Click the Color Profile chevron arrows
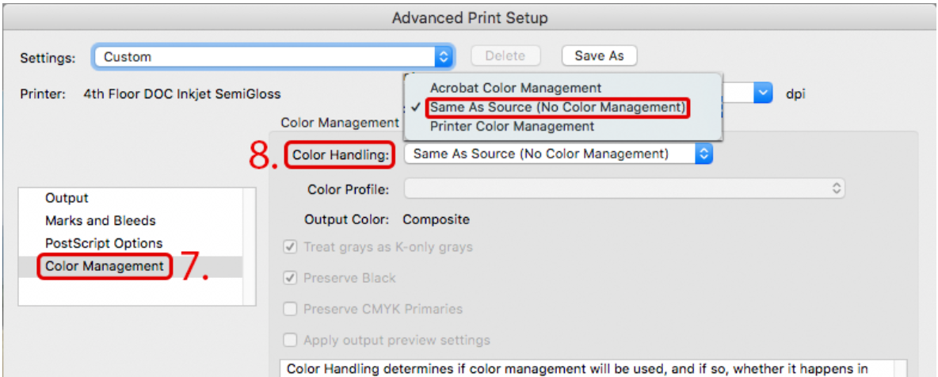938x377 pixels. [x=837, y=189]
